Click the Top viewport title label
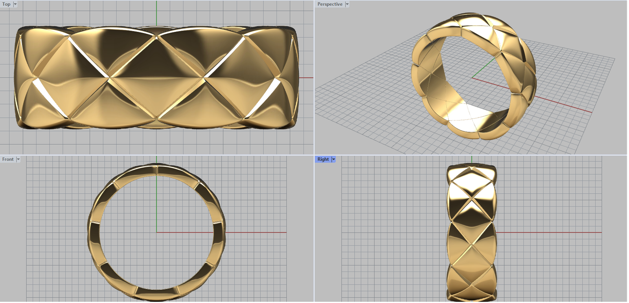Image resolution: width=629 pixels, height=303 pixels. 6,4
